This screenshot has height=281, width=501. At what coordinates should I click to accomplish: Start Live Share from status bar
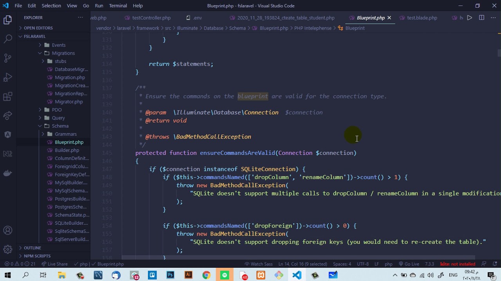[x=54, y=264]
